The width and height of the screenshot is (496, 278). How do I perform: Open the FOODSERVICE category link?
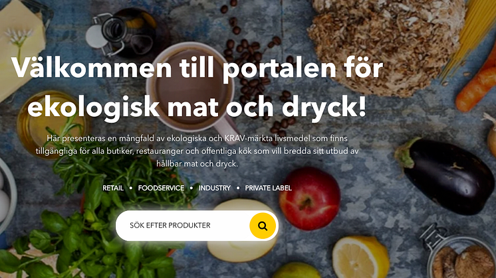pos(161,188)
